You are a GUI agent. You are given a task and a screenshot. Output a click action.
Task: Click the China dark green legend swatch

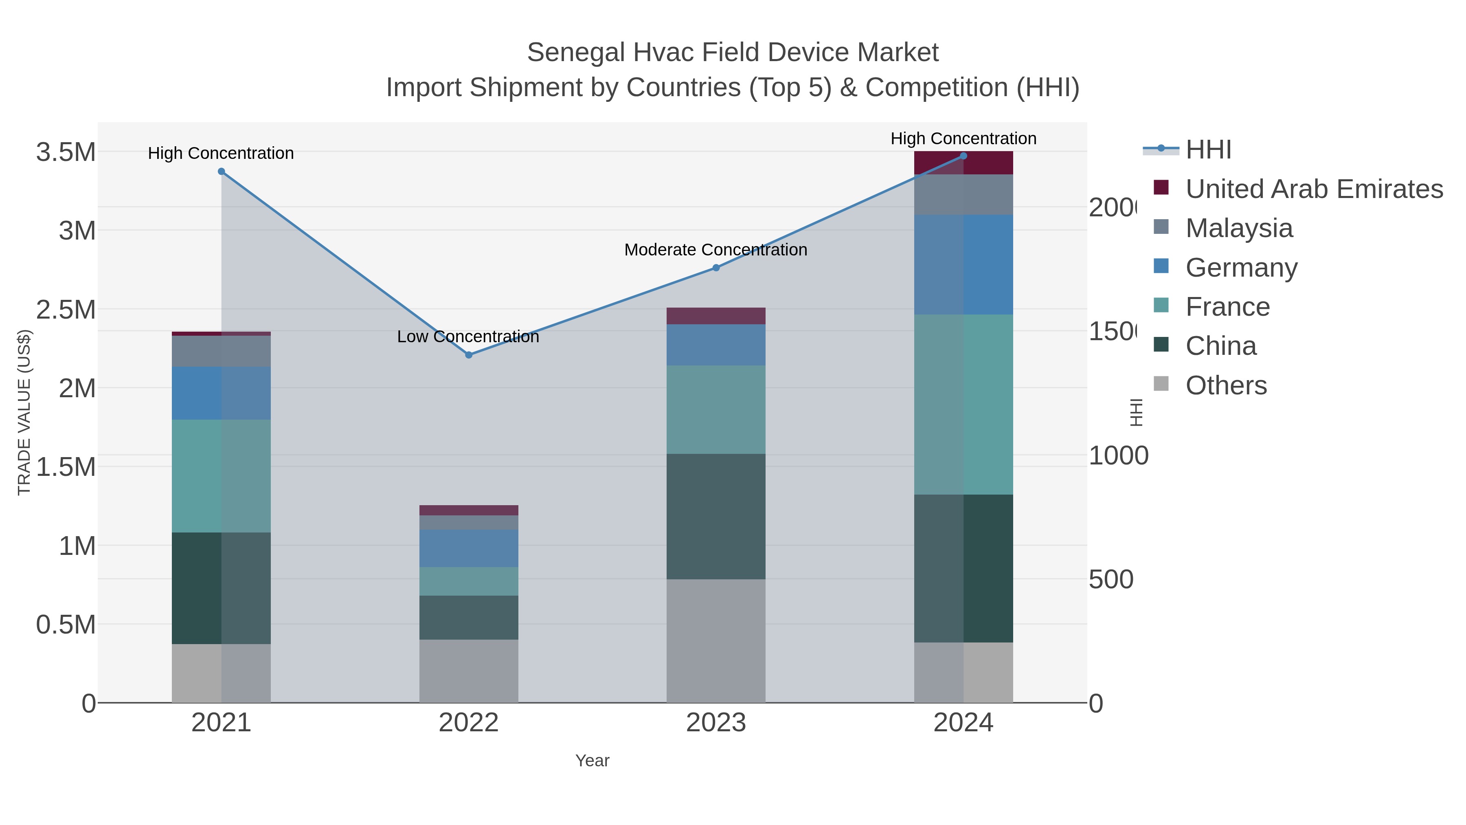[x=1161, y=344]
